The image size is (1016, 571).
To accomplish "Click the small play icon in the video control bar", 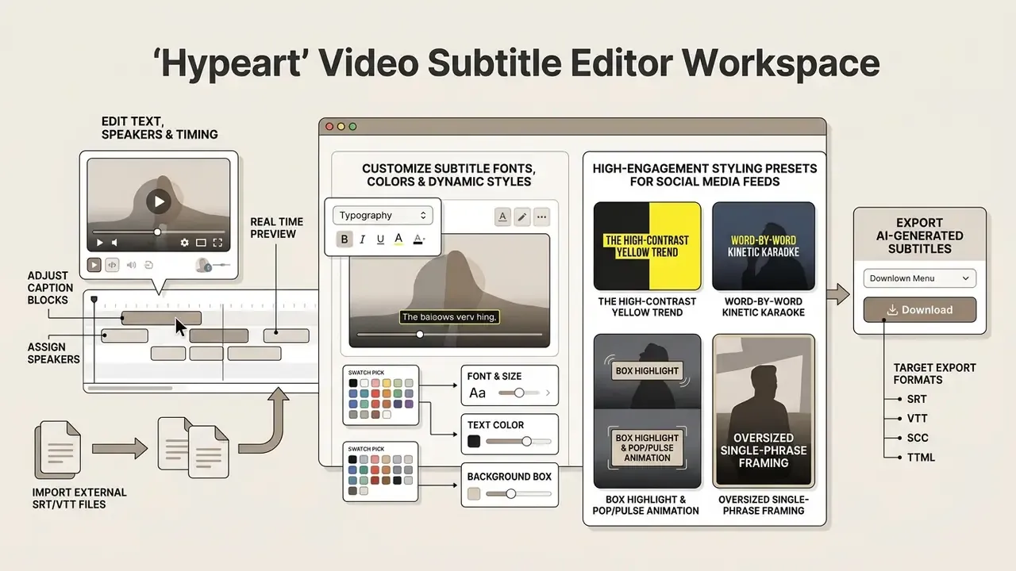I will click(99, 243).
